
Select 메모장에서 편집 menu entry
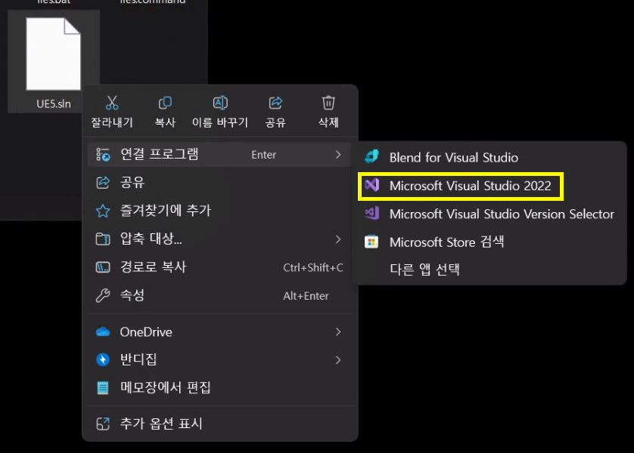click(x=220, y=387)
